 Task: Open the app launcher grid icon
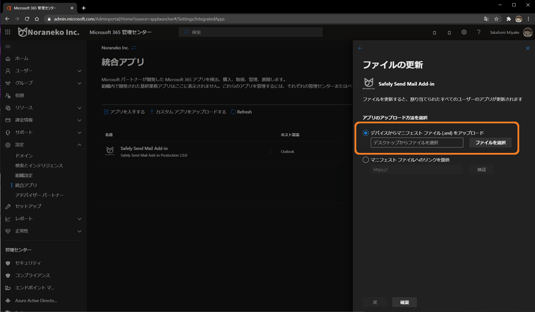[8, 32]
